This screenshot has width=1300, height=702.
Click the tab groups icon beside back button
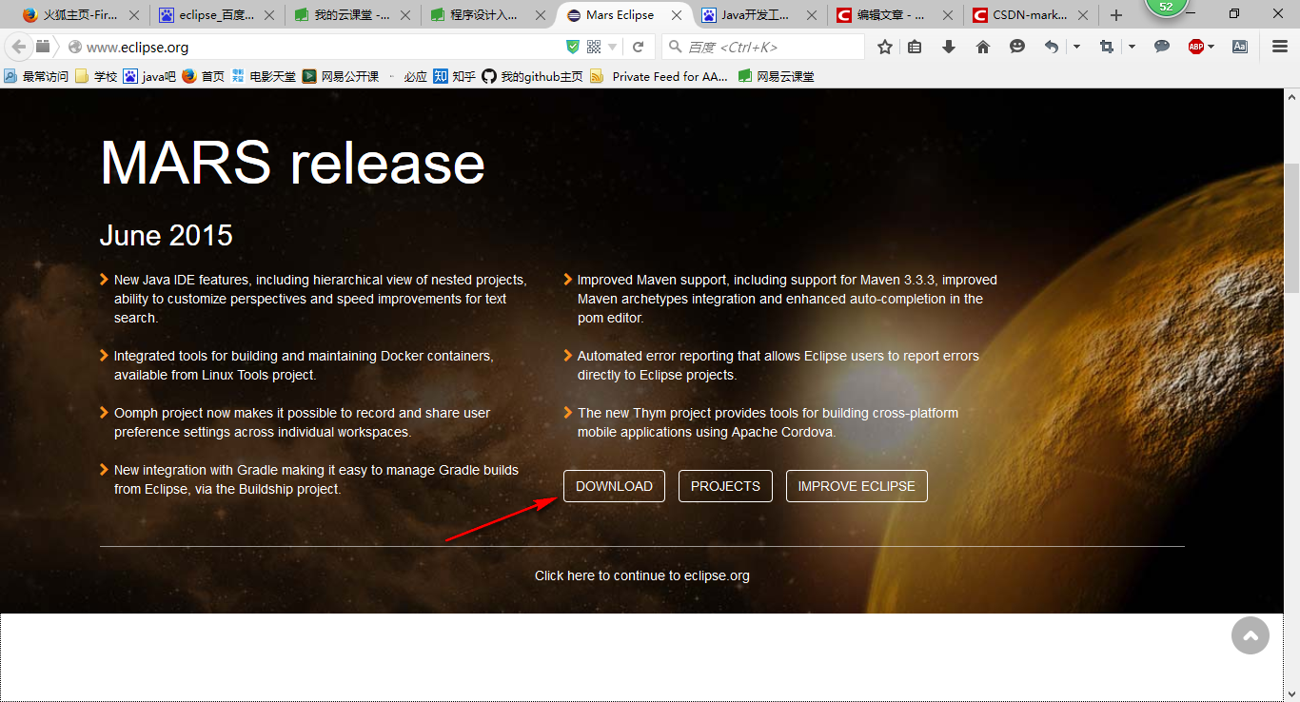[44, 47]
